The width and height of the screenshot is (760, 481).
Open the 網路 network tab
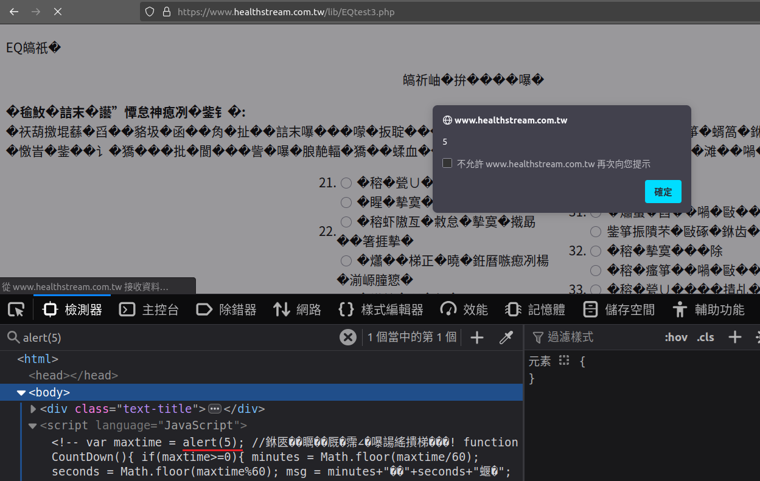[x=297, y=310]
